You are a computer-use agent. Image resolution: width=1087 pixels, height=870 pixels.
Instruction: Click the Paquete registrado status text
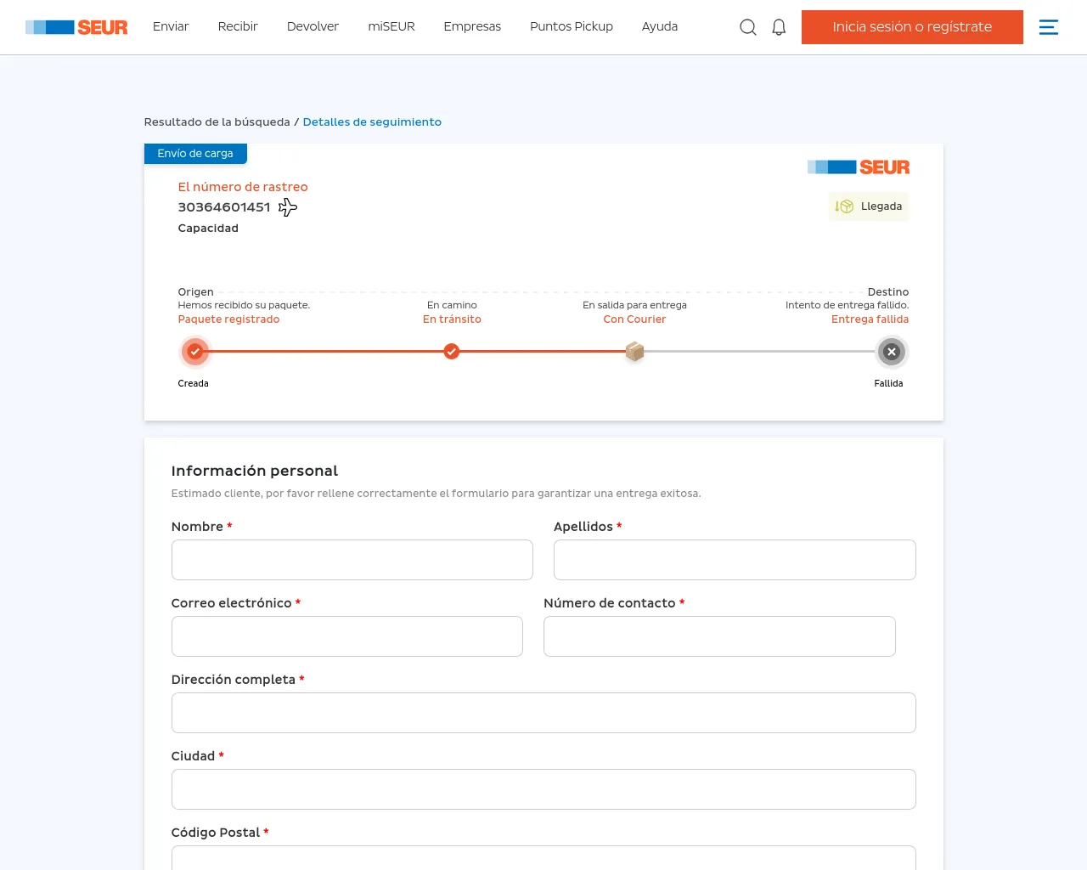pyautogui.click(x=228, y=319)
